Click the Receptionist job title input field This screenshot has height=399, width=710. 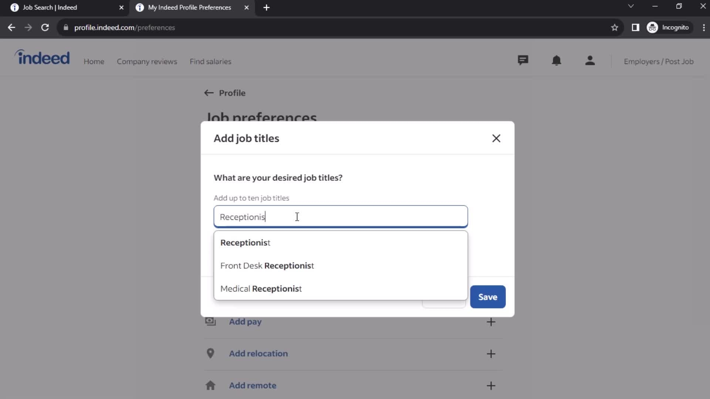pos(340,216)
